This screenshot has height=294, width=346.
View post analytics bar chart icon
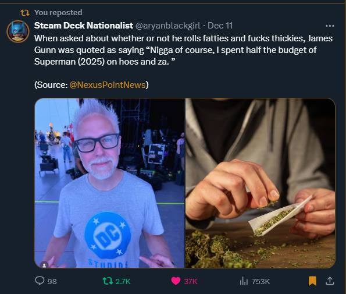(244, 281)
